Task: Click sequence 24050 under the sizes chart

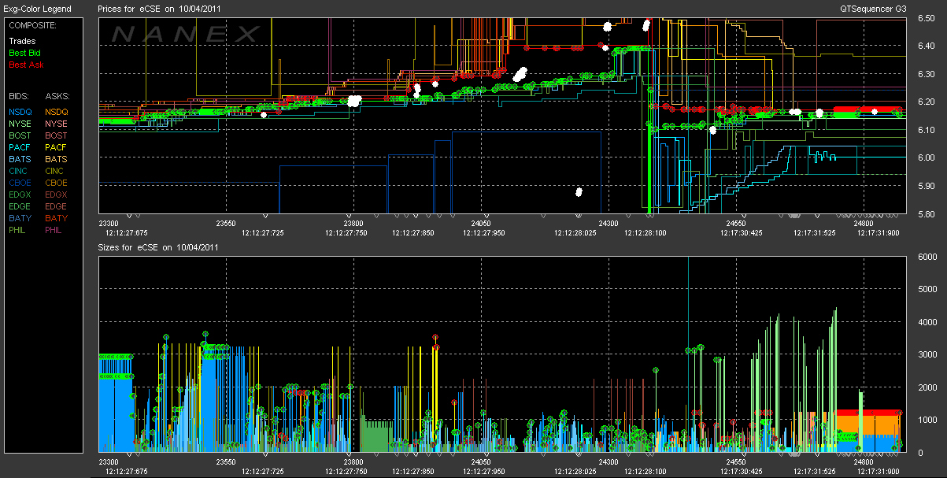Action: point(480,461)
